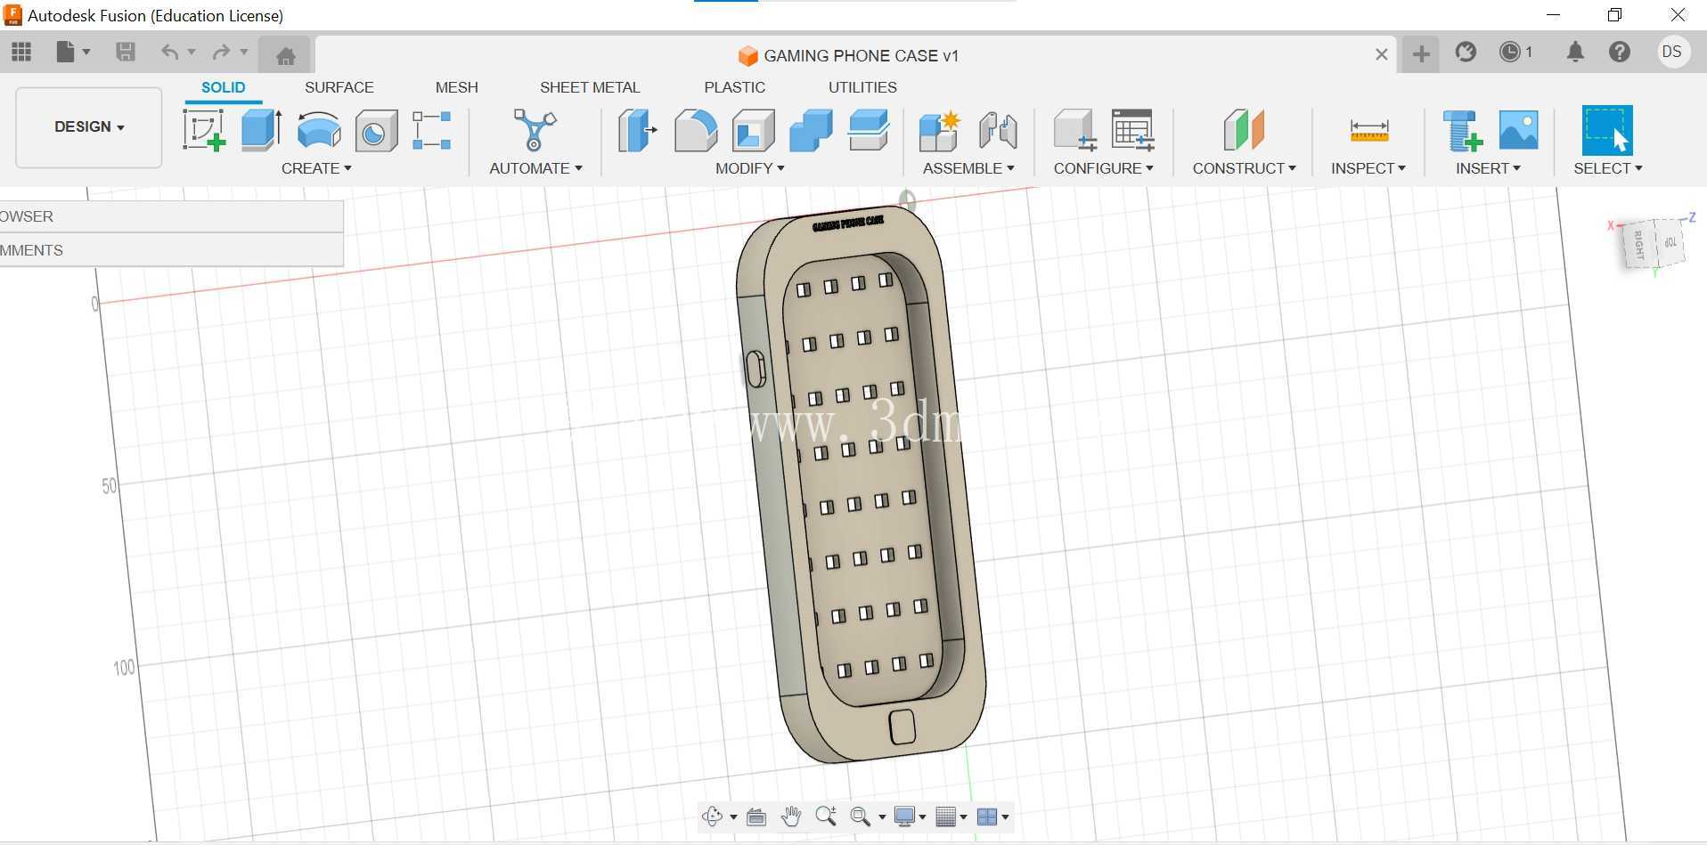Switch to the SURFACE tab
The height and width of the screenshot is (845, 1707).
coord(339,87)
